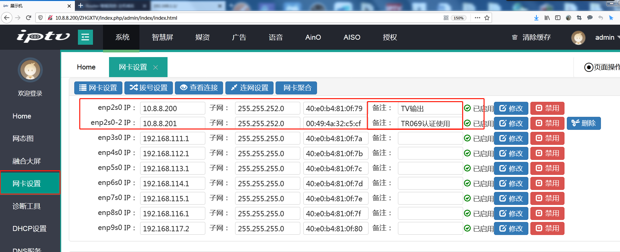The height and width of the screenshot is (252, 620).
Task: Delete enp2s0-2 with the 删除 button
Action: tap(584, 123)
